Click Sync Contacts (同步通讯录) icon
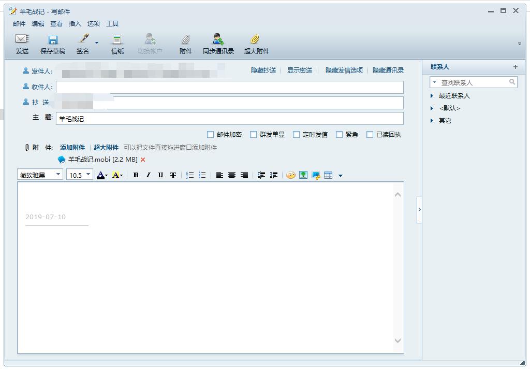The height and width of the screenshot is (370, 530). point(218,39)
